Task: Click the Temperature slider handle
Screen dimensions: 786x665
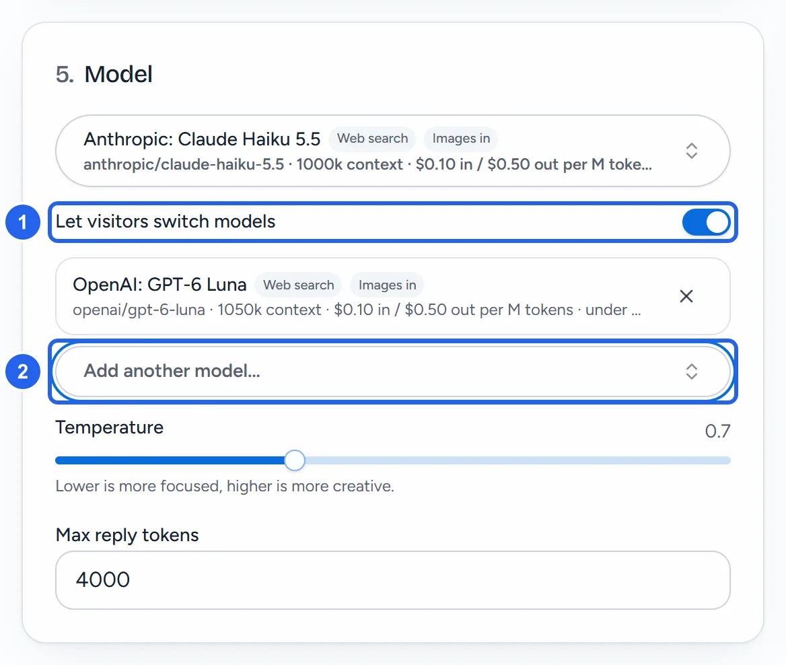Action: (x=295, y=460)
